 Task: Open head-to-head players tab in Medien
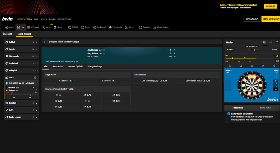pyautogui.click(x=252, y=66)
